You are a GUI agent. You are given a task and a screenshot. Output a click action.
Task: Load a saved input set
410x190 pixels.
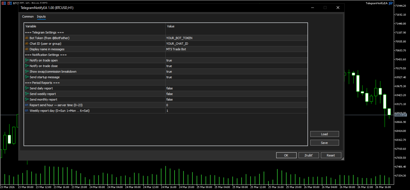click(325, 134)
